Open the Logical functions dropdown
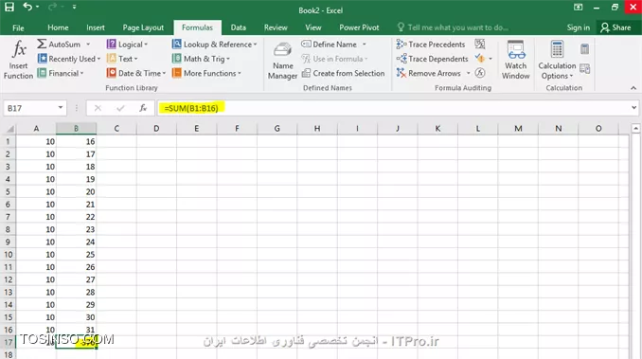 click(x=127, y=45)
